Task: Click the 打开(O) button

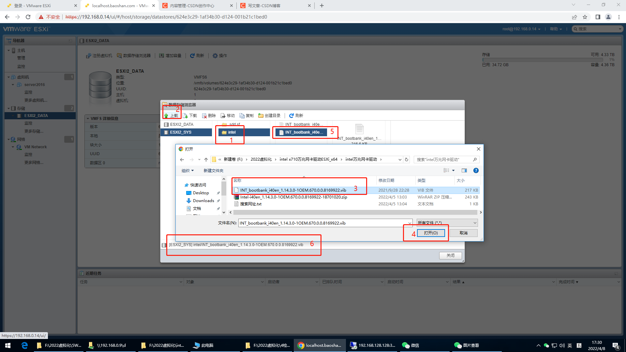Action: 431,233
